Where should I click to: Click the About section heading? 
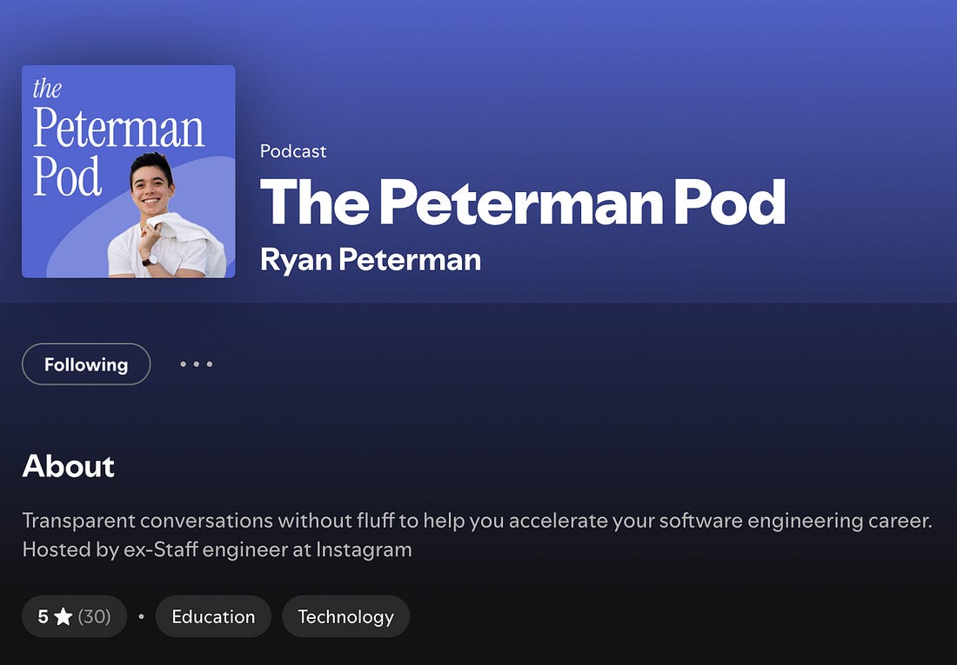[69, 466]
